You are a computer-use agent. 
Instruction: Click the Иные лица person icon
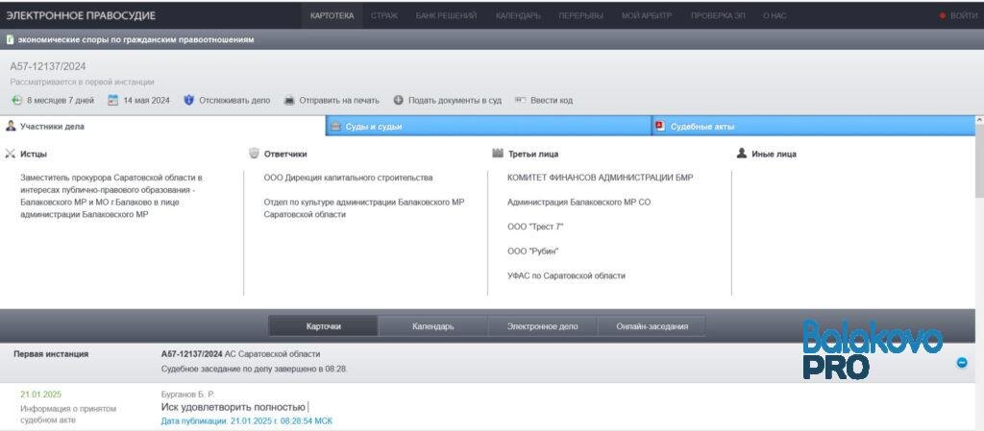click(742, 154)
